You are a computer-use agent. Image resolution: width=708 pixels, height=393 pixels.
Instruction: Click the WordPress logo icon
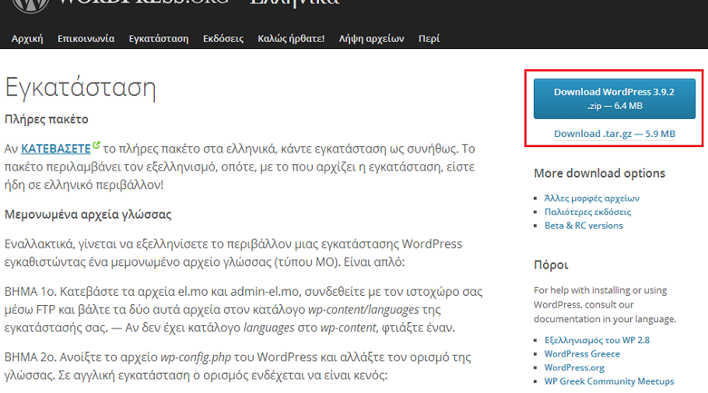[30, 5]
